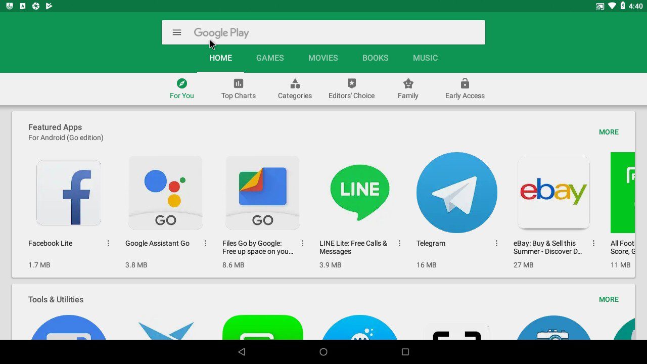Click the Google Play search field
Screen dimensions: 647x364
(x=323, y=32)
